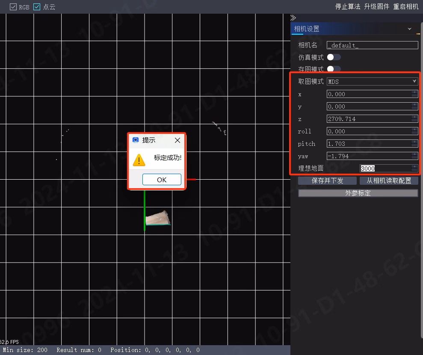The width and height of the screenshot is (423, 355).
Task: Click the Position status text
Action: pos(155,350)
